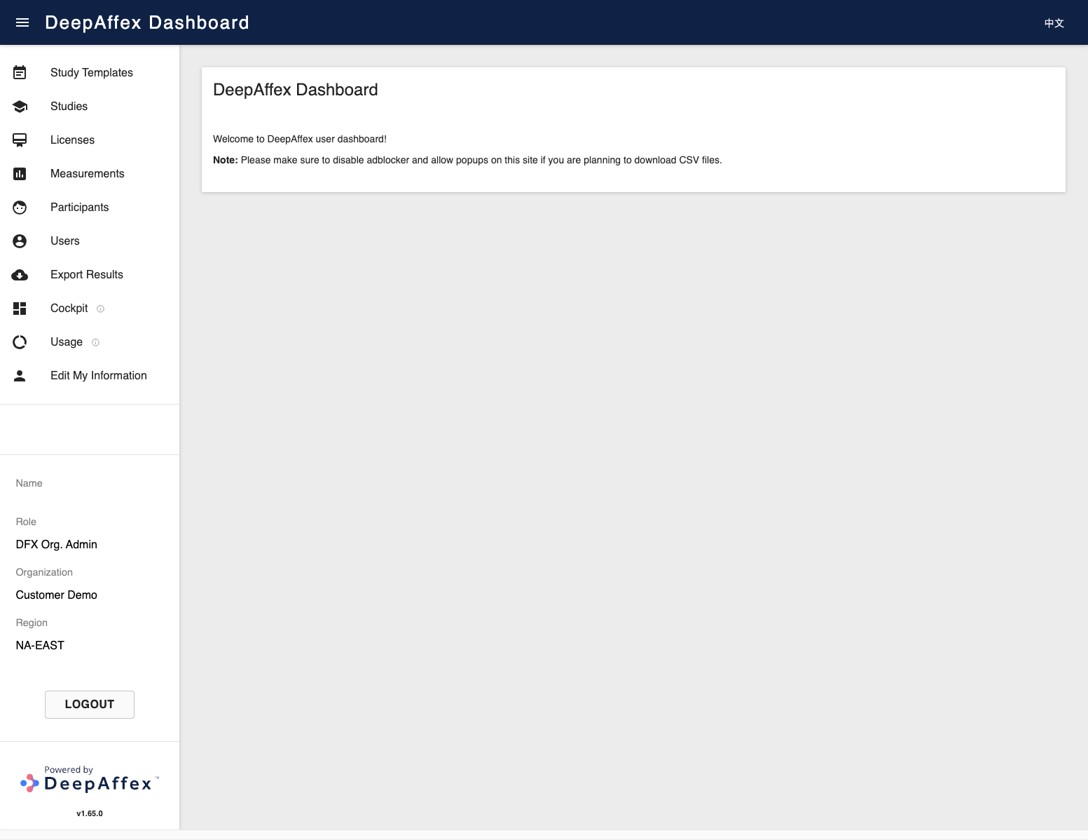Click the DeepAffex Dashboard header title
Screen dimensions: 1088x840
point(147,22)
